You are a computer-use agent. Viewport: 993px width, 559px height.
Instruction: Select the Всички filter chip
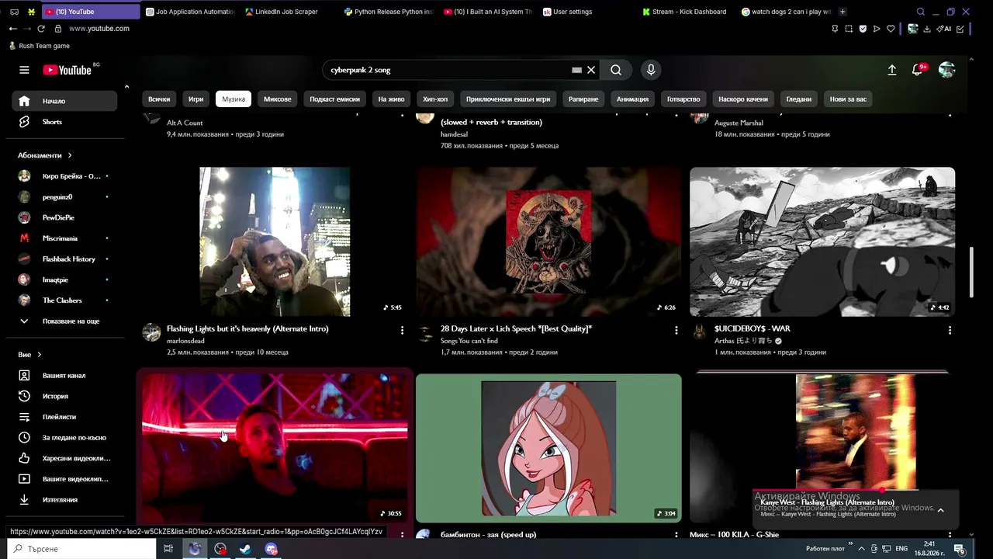[159, 99]
